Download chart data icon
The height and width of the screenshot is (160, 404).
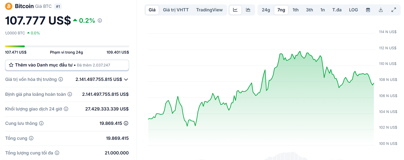381,10
